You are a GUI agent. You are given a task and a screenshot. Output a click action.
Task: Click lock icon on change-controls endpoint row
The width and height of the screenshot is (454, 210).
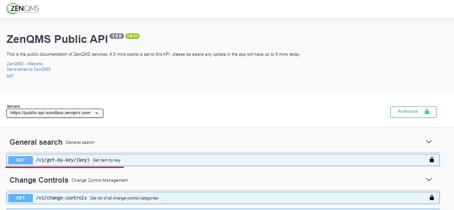[432, 198]
